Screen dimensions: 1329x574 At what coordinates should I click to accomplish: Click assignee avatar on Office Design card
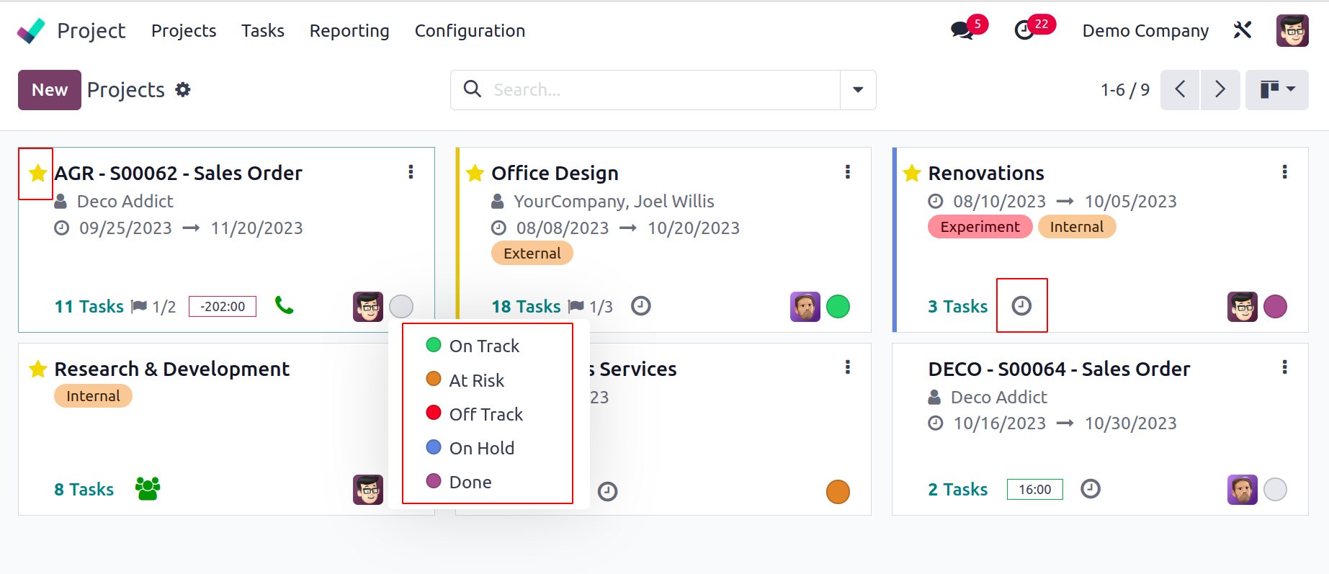pos(805,307)
